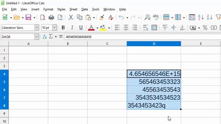Viewport: 221px width, 124px height.
Task: Open the Sort dialog icon
Action: point(192,17)
